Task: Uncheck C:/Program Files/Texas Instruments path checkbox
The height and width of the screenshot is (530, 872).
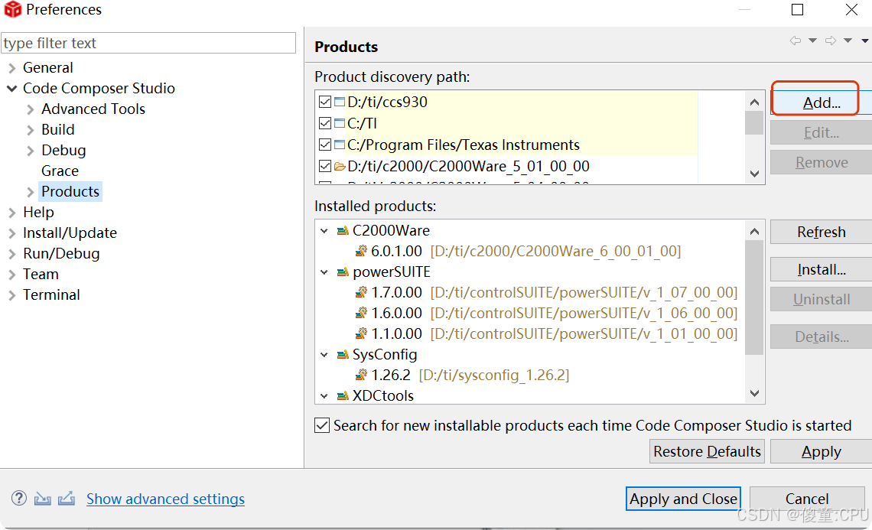Action: [x=325, y=145]
